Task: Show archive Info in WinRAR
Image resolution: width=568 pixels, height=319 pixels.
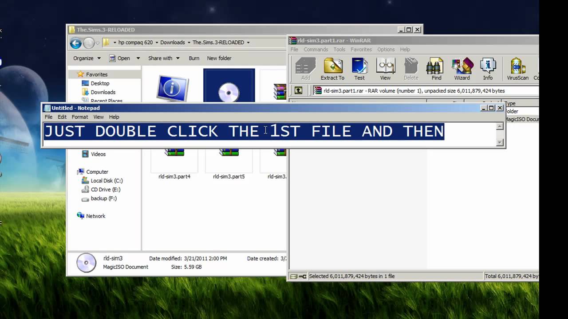Action: [488, 69]
